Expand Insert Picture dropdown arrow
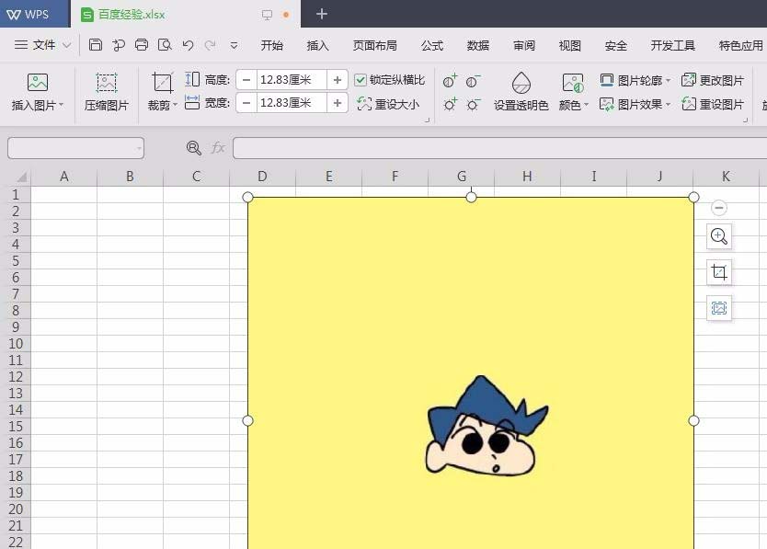 (x=61, y=105)
